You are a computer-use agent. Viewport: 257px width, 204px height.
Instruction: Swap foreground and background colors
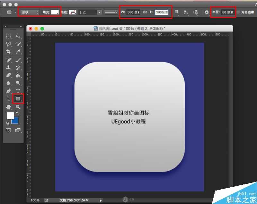17,113
